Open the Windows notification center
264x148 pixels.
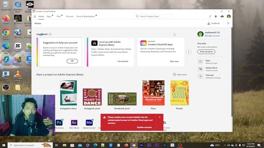coord(259,145)
